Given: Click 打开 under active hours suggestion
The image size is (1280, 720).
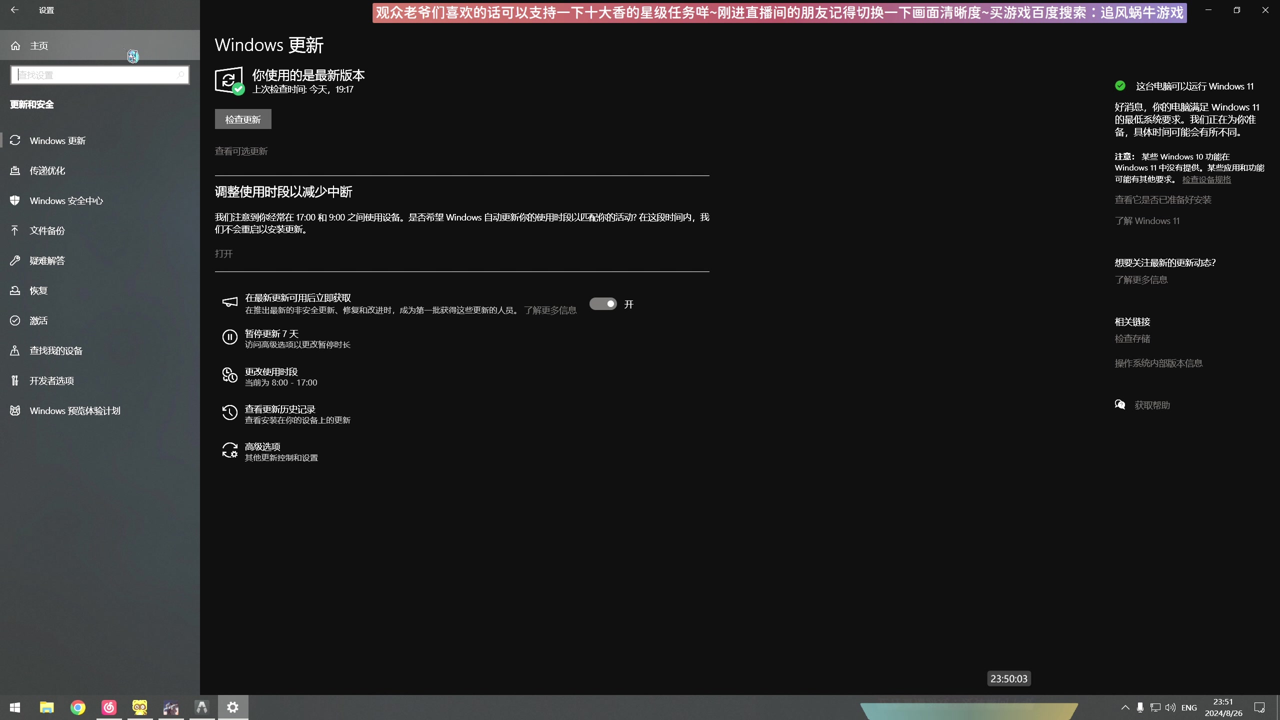Looking at the screenshot, I should click(x=223, y=253).
